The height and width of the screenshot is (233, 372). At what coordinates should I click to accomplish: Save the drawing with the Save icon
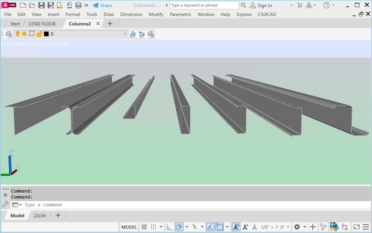coord(42,5)
